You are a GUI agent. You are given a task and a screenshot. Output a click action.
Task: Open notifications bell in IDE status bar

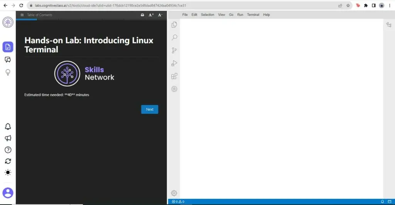[x=382, y=202]
